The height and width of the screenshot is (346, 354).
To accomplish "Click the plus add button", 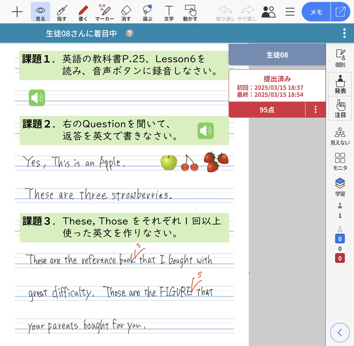I will [17, 12].
